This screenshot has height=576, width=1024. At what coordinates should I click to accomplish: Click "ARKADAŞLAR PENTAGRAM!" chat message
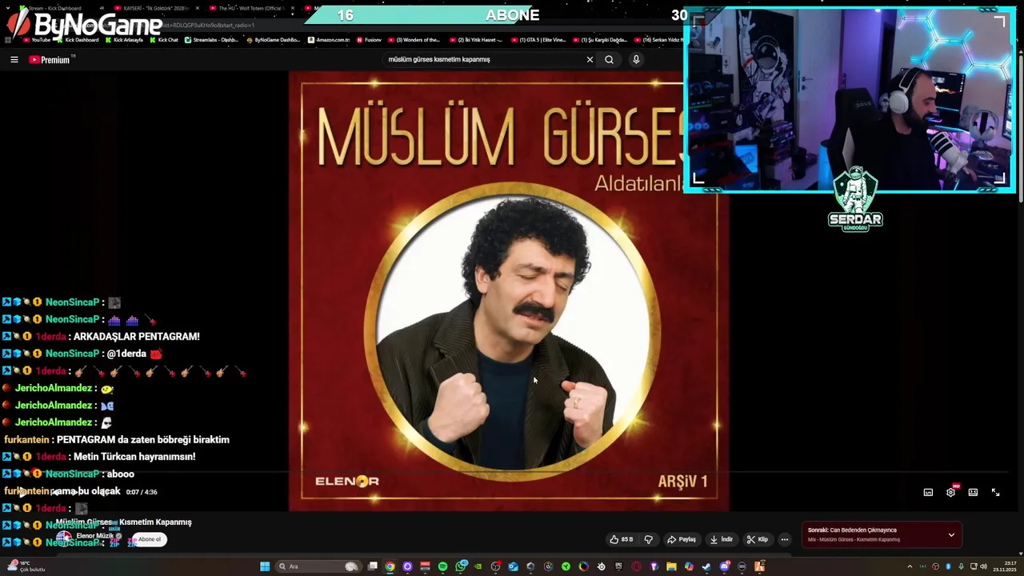point(137,336)
